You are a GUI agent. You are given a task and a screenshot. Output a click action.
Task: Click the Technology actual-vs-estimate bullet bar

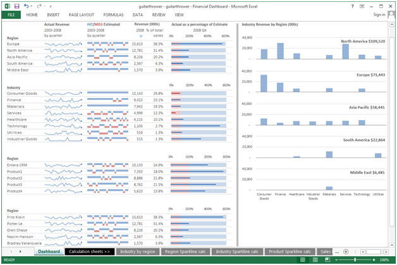(x=198, y=126)
